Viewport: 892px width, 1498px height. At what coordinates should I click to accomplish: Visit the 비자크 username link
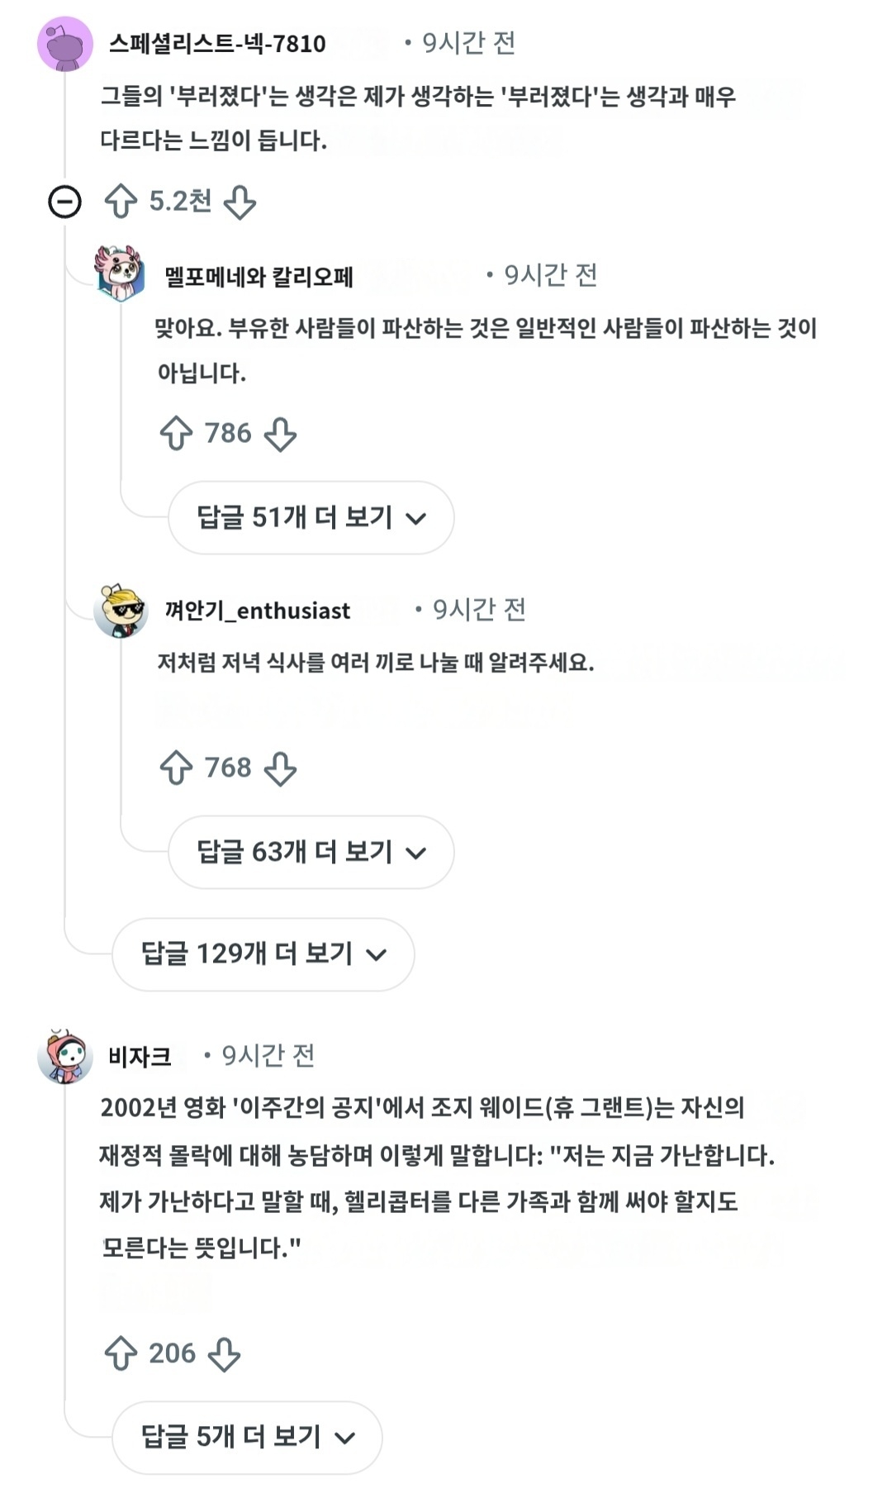point(140,1056)
